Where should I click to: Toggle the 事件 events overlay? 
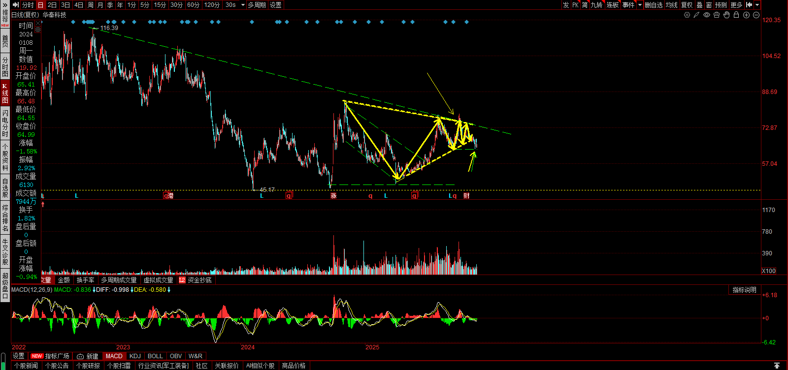click(x=628, y=5)
